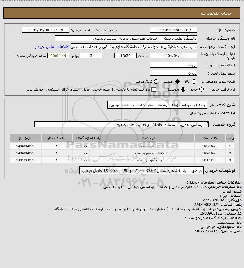Click service code ث-38-382 cell
Image resolution: width=244 pixels, height=268 pixels.
[x=210, y=153]
